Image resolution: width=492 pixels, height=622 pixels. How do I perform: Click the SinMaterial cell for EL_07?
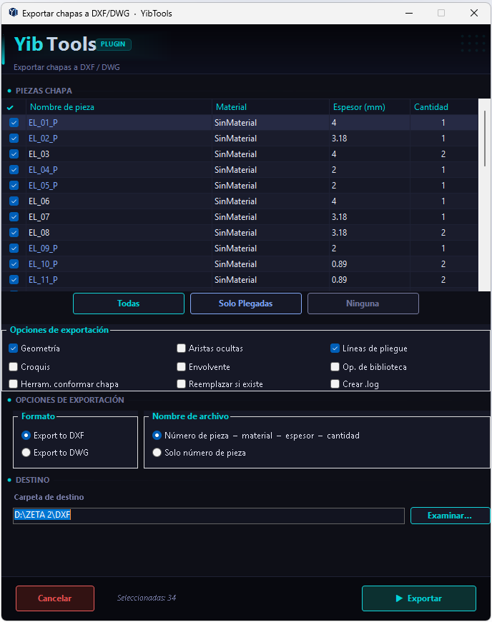270,217
